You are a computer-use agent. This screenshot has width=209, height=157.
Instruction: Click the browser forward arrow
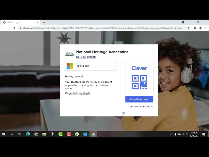(x=9, y=28)
